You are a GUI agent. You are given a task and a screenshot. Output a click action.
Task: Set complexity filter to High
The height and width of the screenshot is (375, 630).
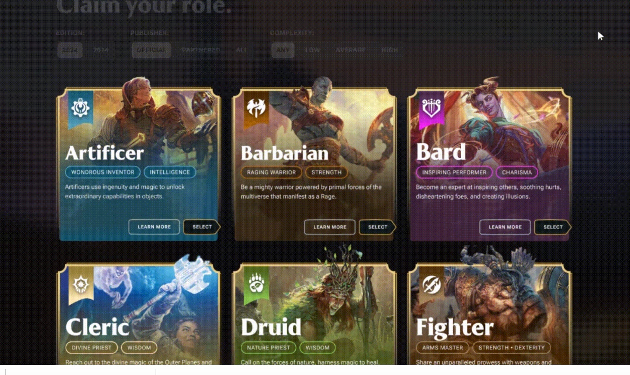point(390,50)
